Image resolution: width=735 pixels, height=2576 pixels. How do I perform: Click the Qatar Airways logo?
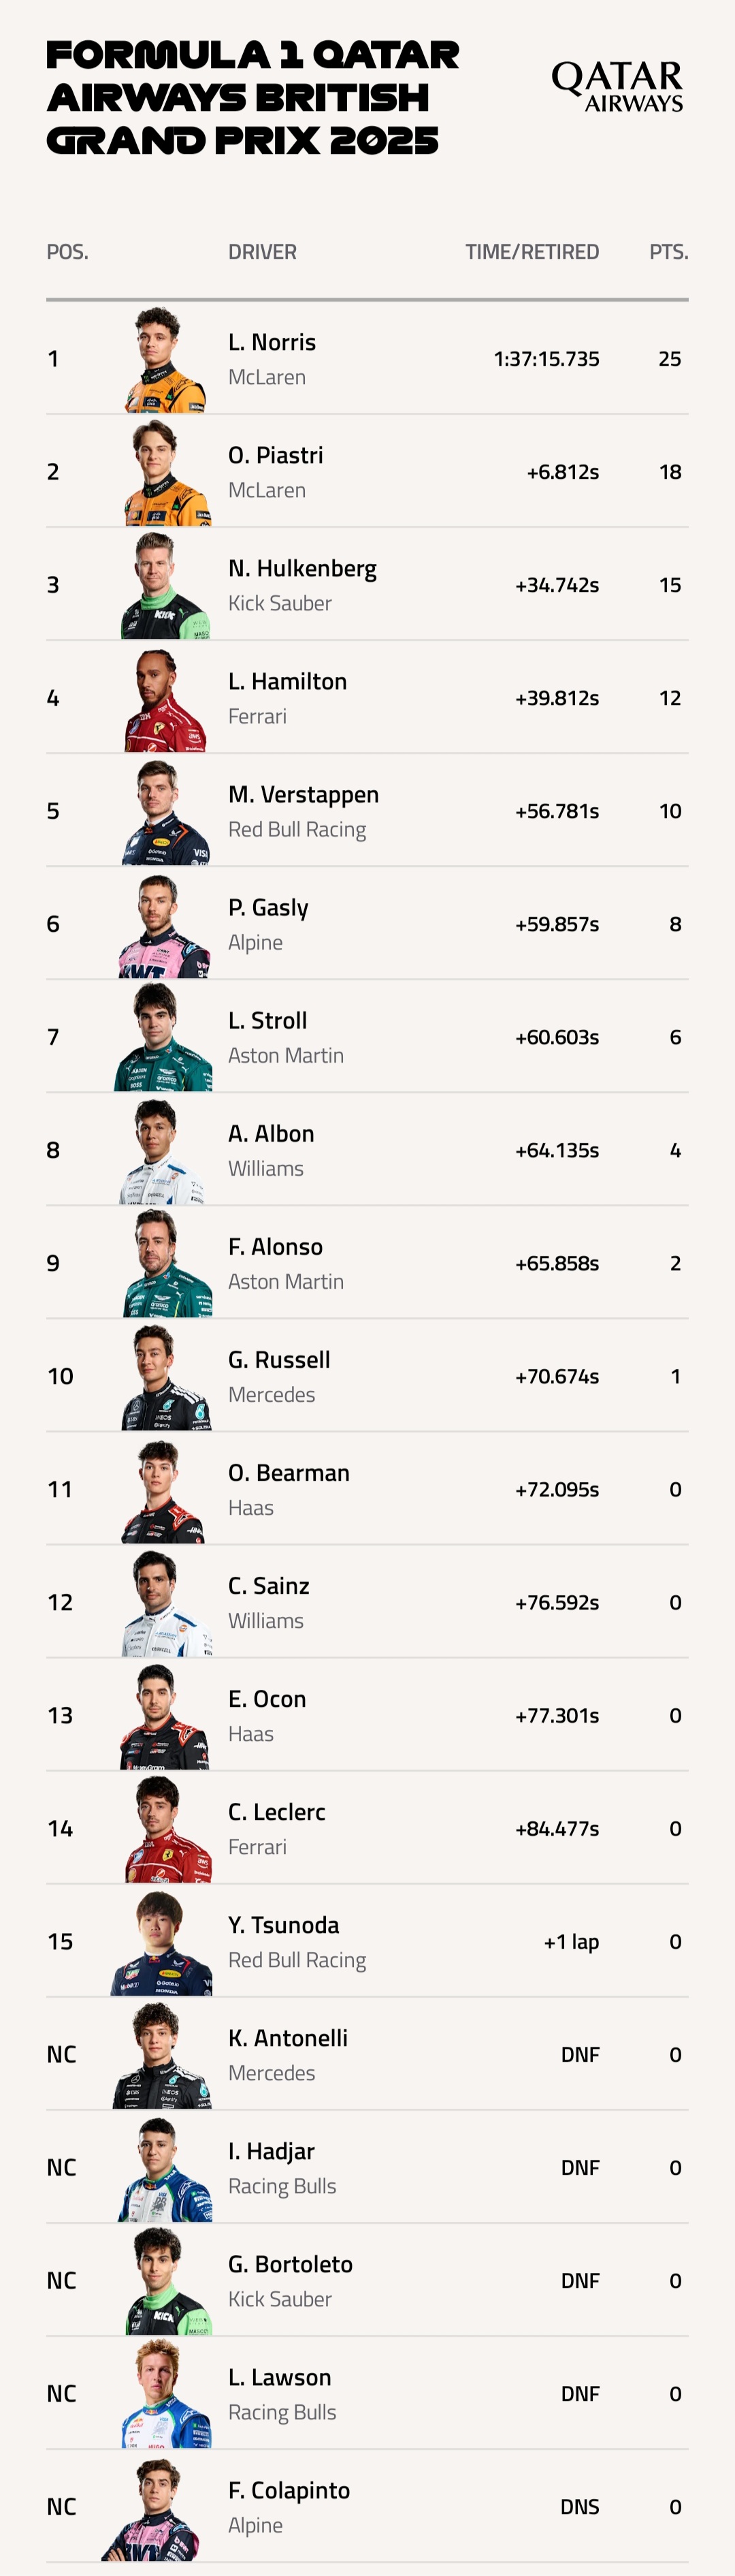click(x=617, y=86)
